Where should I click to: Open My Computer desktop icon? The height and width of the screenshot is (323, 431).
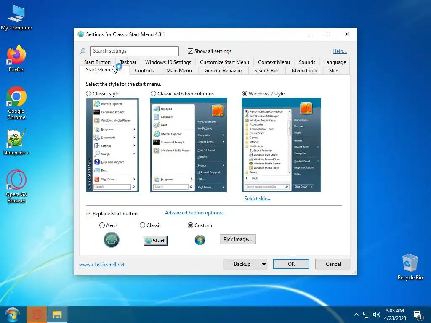16,18
